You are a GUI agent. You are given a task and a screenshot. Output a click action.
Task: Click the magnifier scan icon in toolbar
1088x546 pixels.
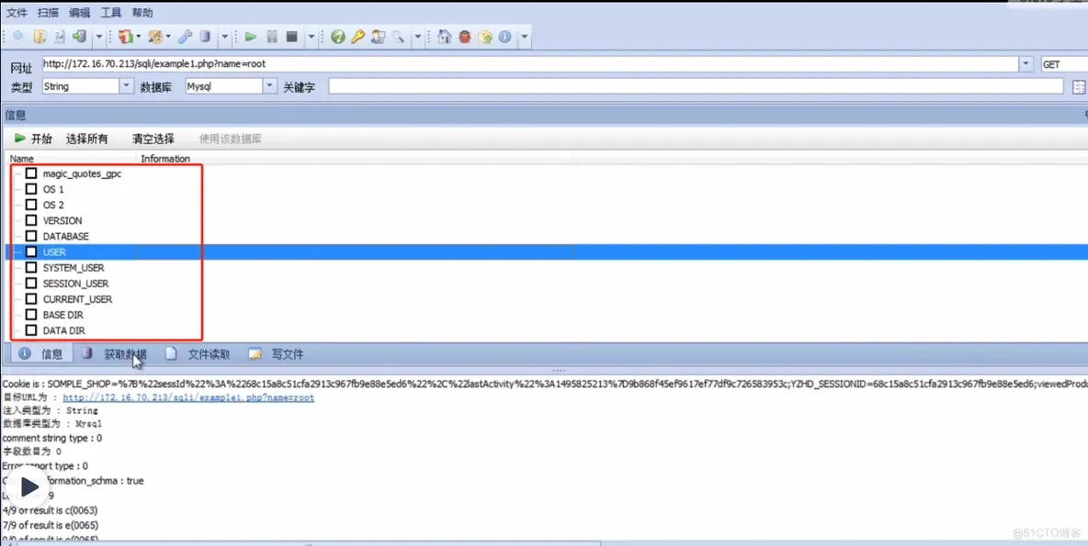tap(19, 37)
